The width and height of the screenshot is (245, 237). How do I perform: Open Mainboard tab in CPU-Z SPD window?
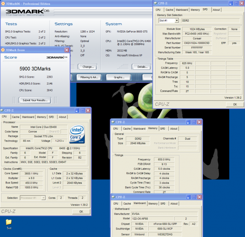click(x=182, y=10)
